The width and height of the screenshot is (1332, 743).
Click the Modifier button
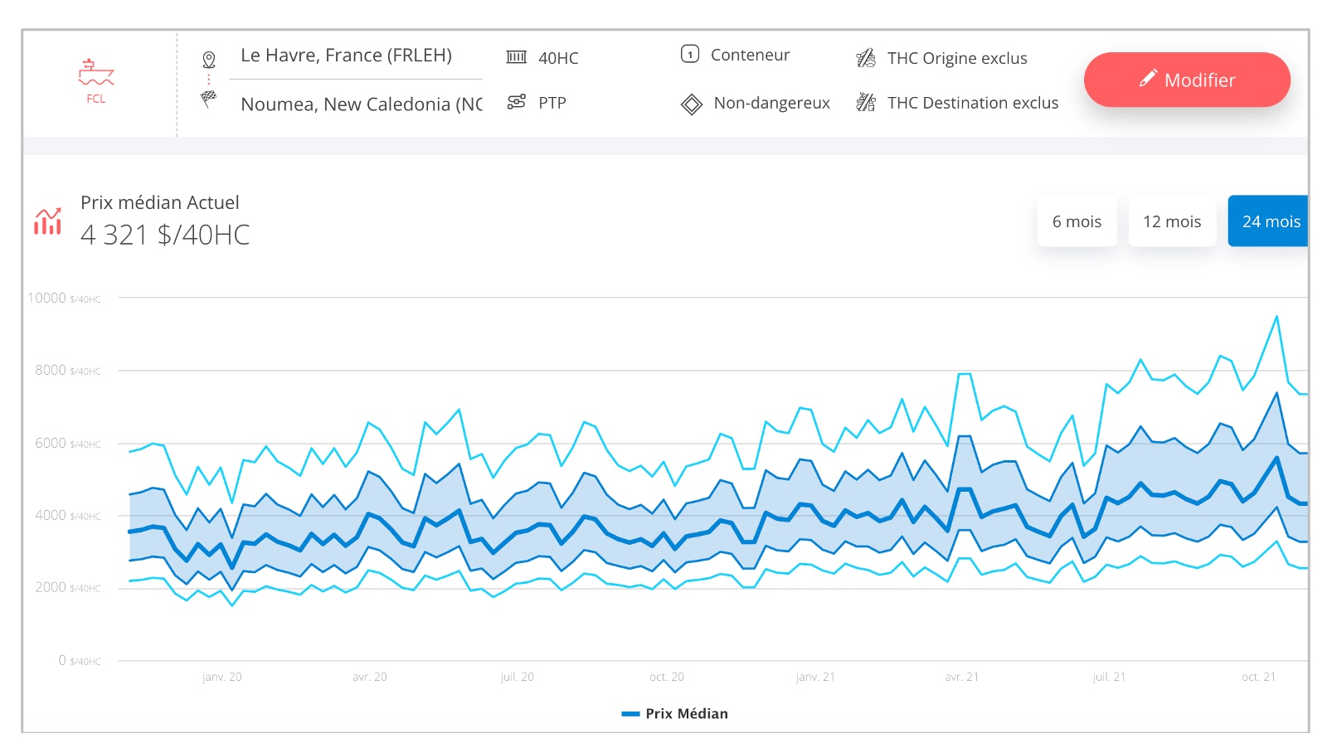point(1187,80)
